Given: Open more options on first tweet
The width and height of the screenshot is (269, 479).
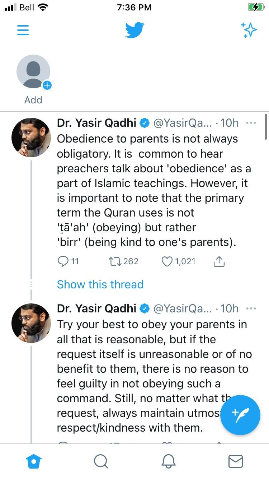Looking at the screenshot, I should click(x=251, y=123).
